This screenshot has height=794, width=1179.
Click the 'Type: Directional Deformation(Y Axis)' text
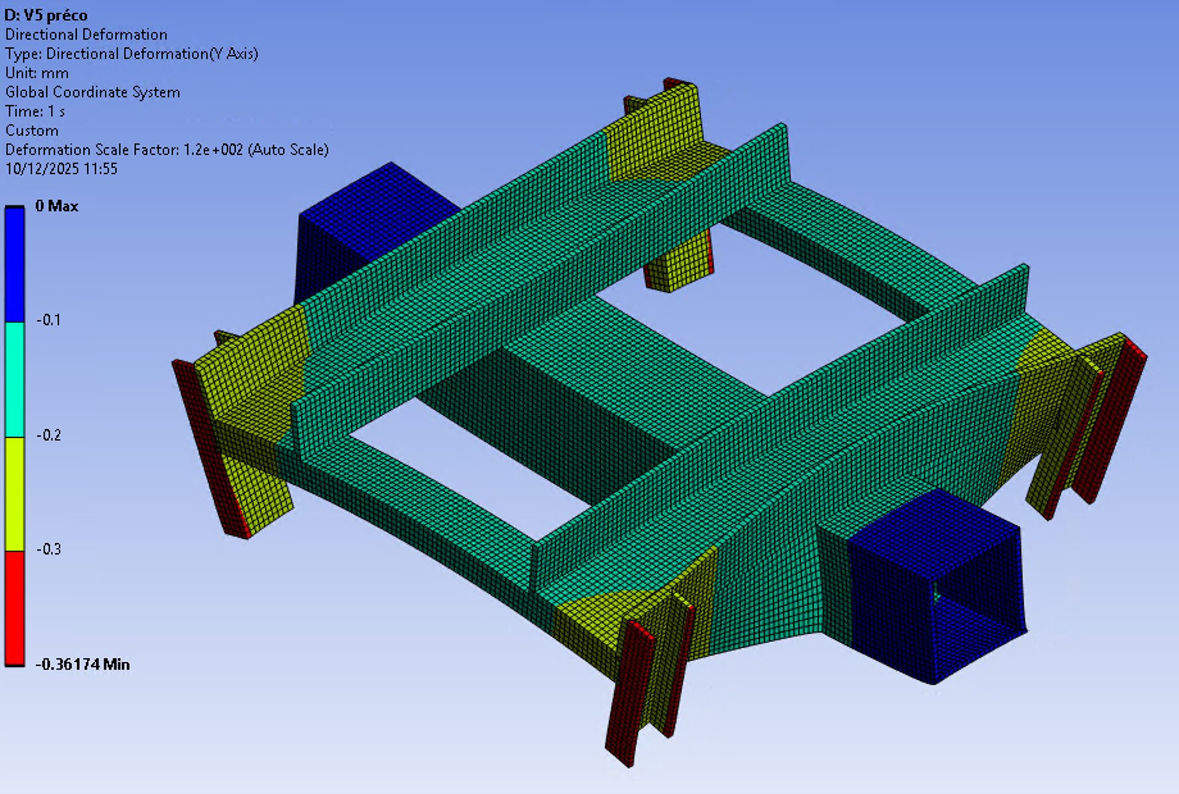(x=131, y=54)
